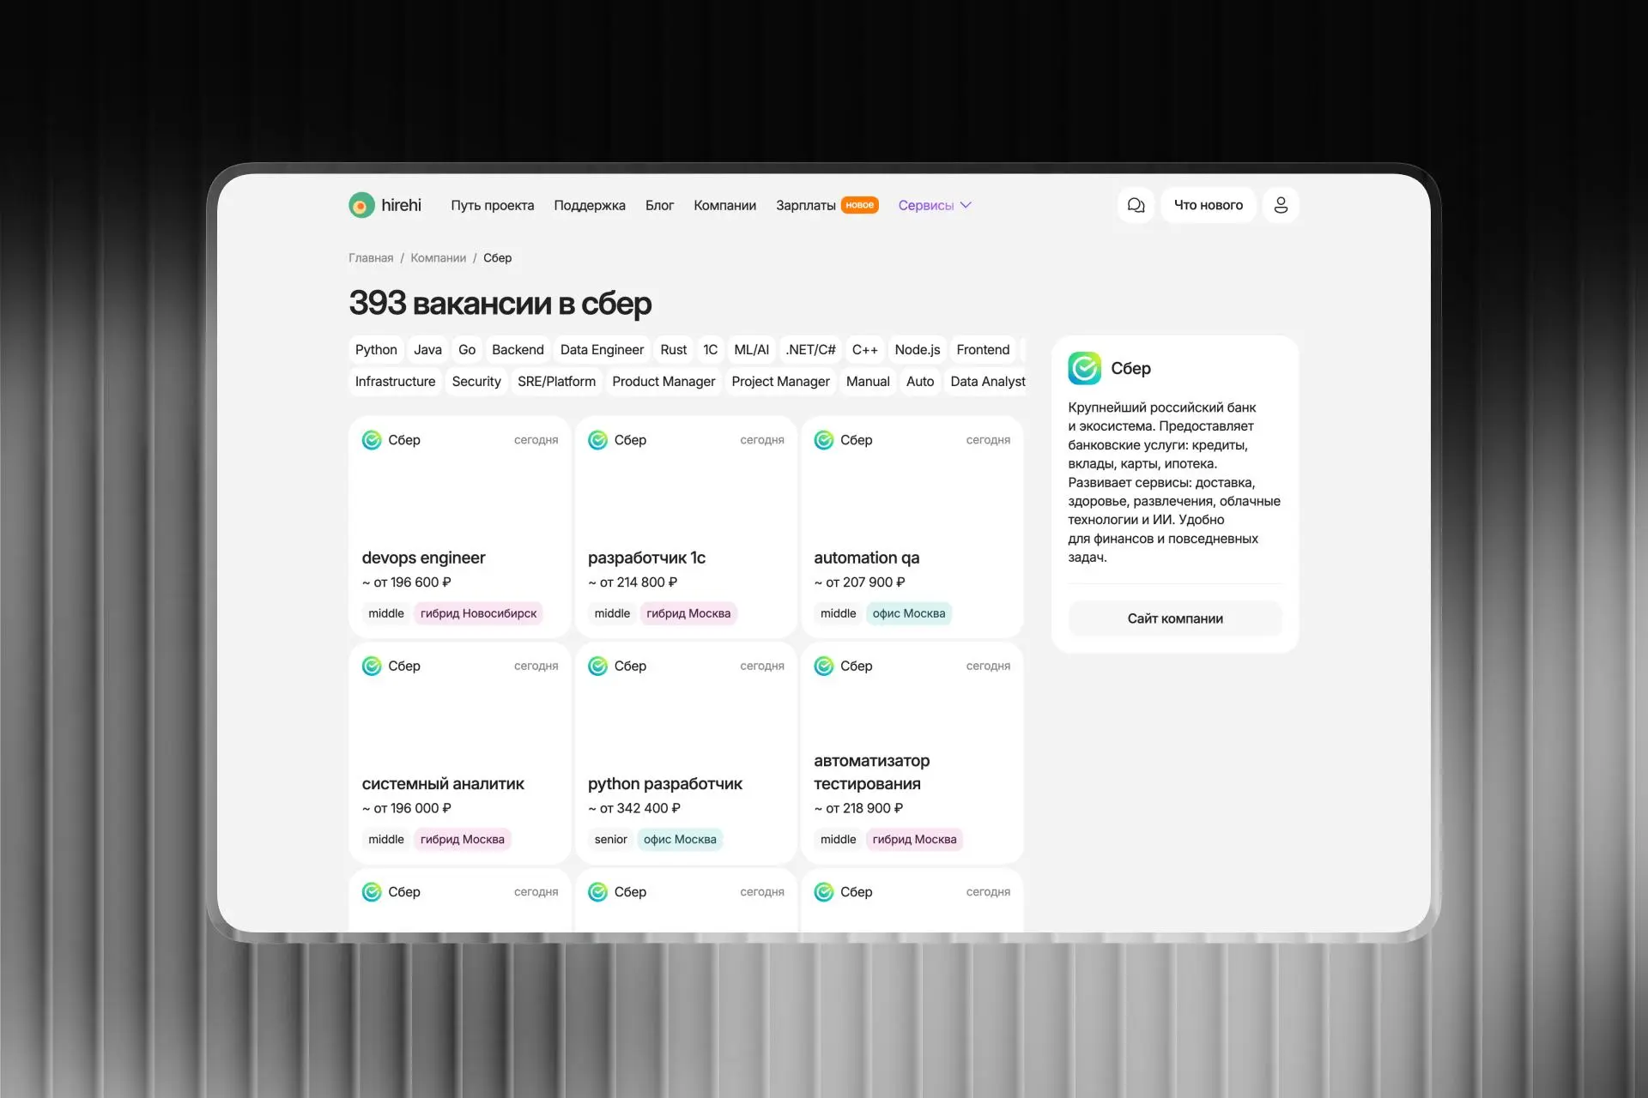Image resolution: width=1648 pixels, height=1098 pixels.
Task: Filter vacancies by Python tag
Action: pos(376,350)
